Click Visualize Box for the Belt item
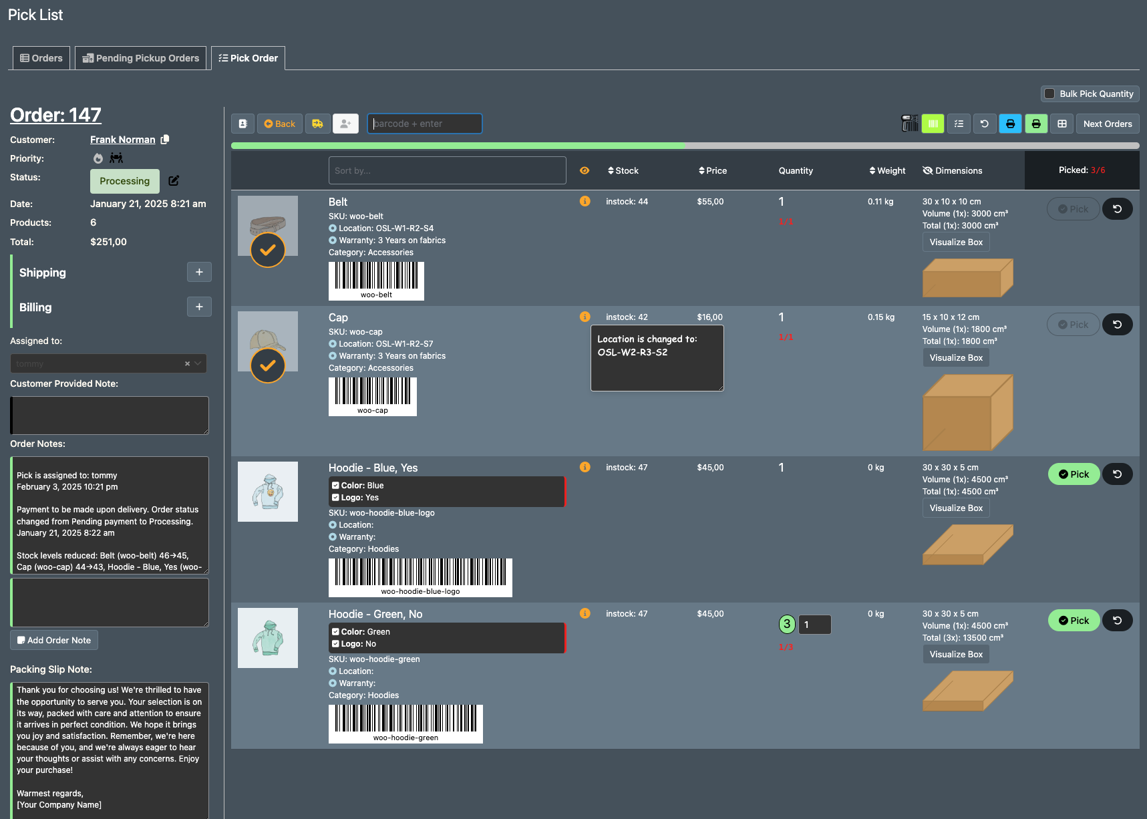 pos(956,242)
